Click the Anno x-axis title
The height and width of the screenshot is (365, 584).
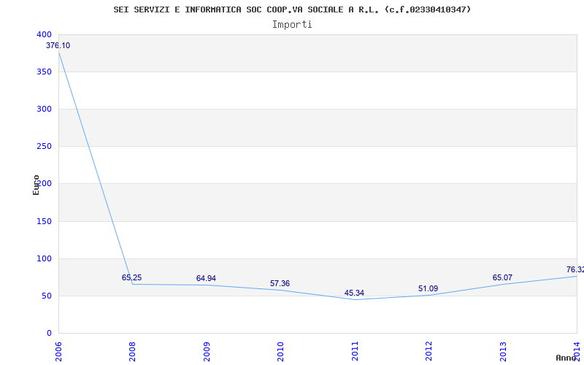[566, 358]
